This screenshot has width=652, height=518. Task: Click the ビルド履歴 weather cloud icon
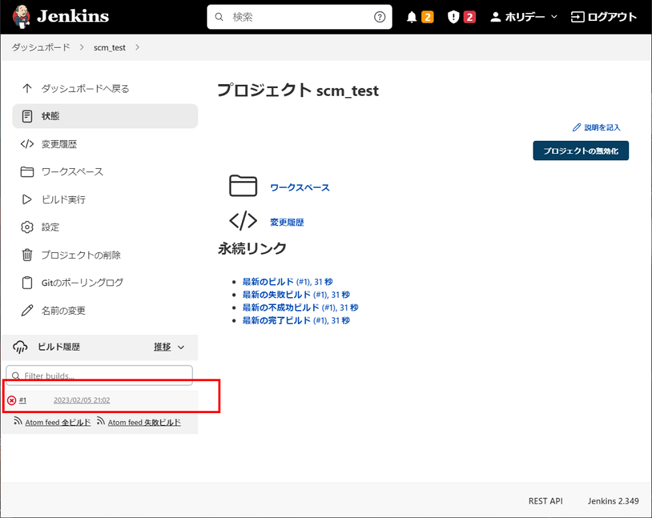point(20,347)
